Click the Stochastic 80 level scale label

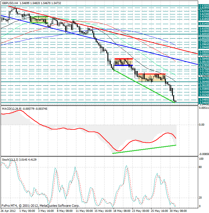tap(200, 167)
